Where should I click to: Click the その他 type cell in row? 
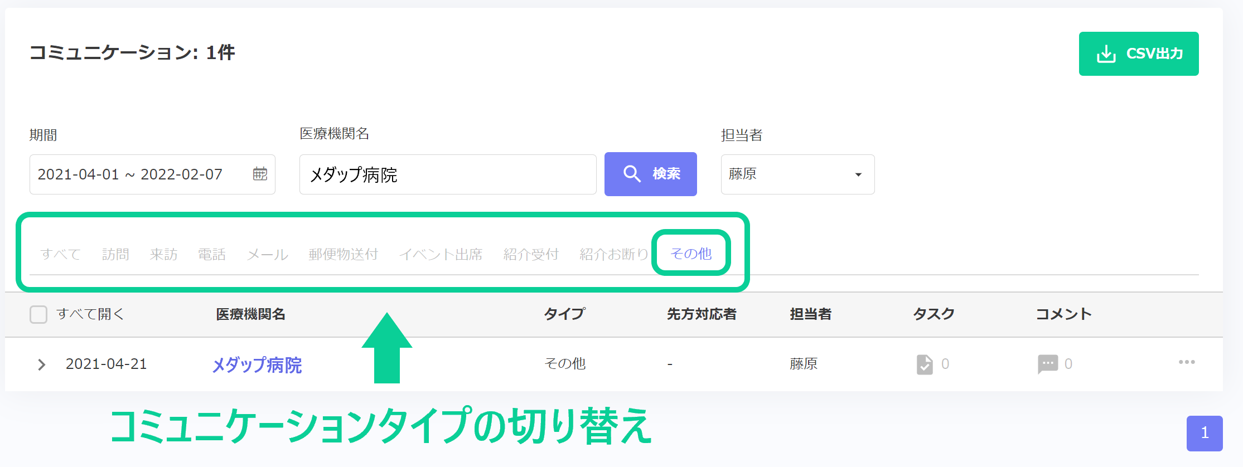pos(565,363)
